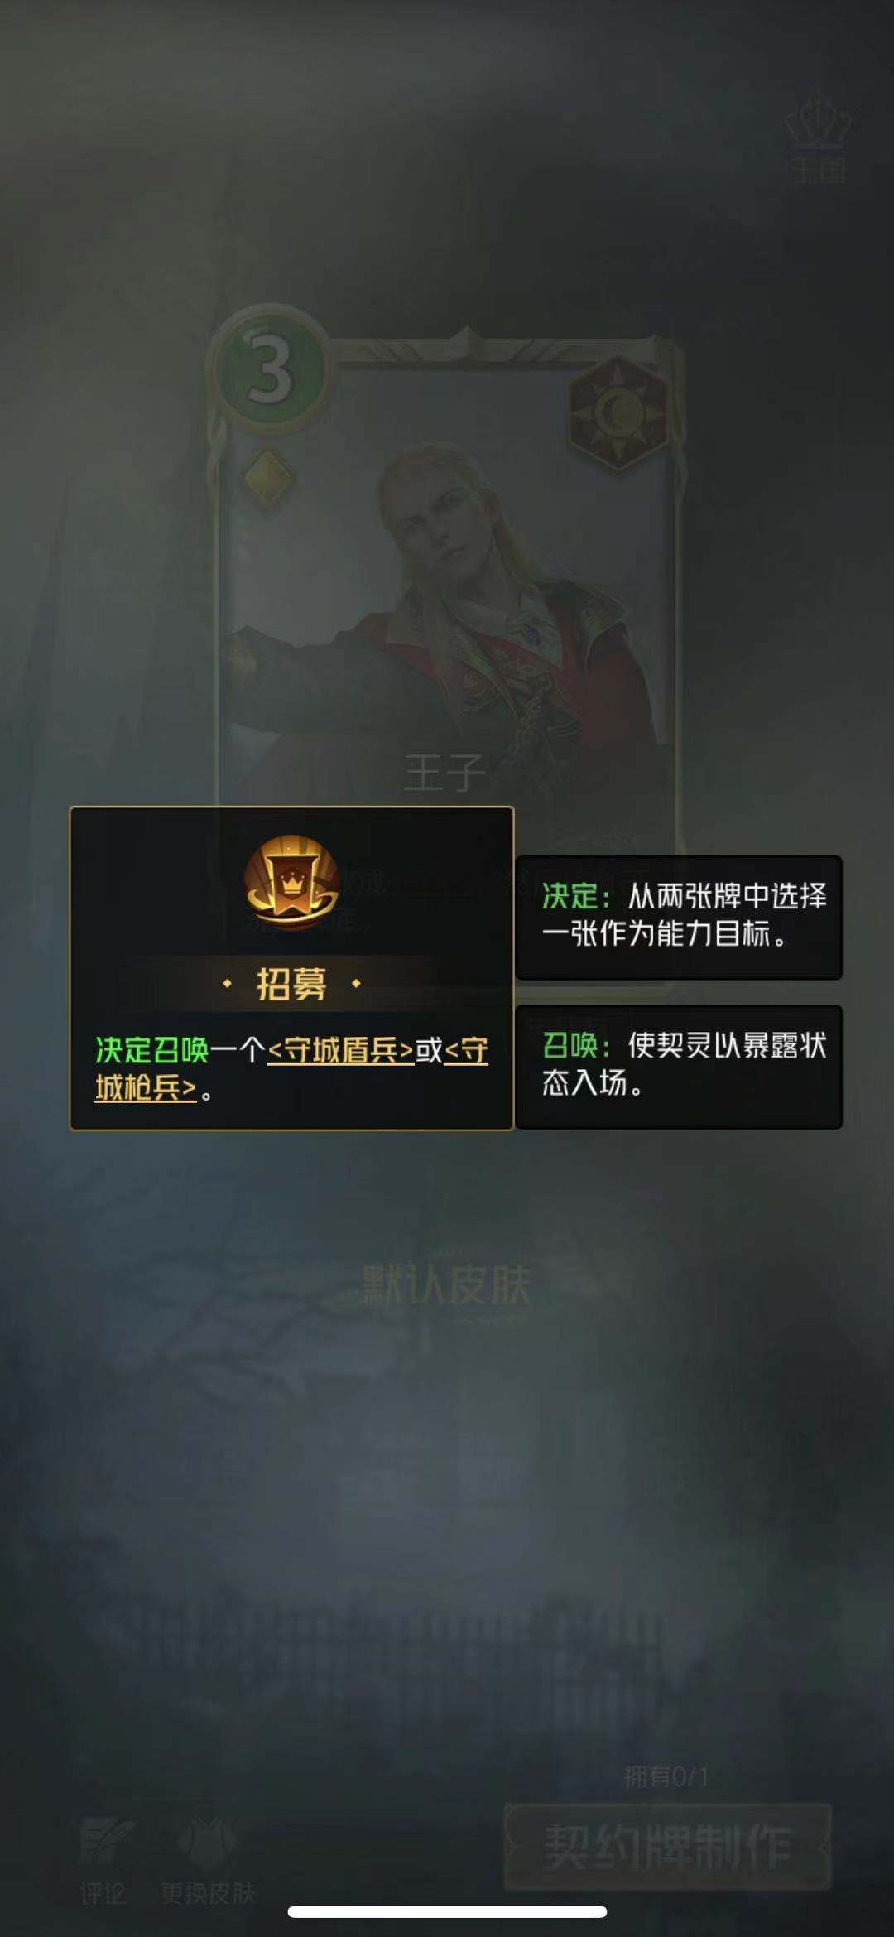Tap the green 决定召唤 keyword in description
This screenshot has width=894, height=1937.
(151, 1050)
